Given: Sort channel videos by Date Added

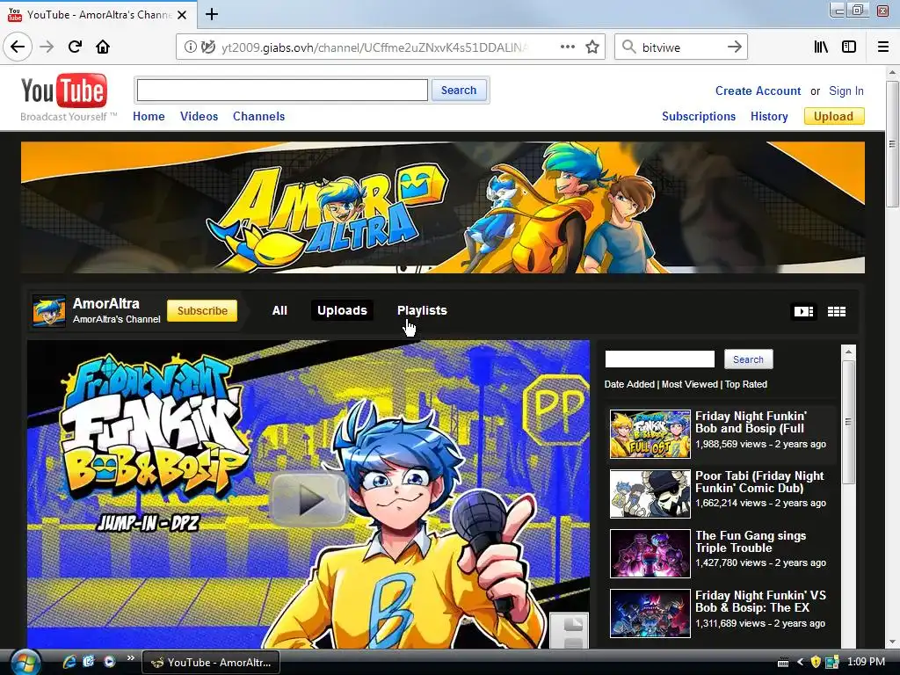Looking at the screenshot, I should [629, 384].
